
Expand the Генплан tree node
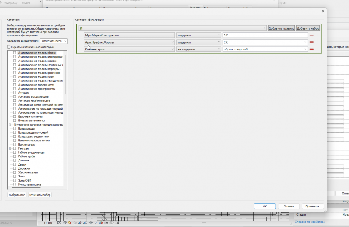10,149
